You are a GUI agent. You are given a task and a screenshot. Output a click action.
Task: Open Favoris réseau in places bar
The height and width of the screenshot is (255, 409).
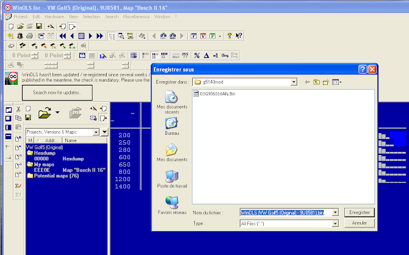(172, 206)
